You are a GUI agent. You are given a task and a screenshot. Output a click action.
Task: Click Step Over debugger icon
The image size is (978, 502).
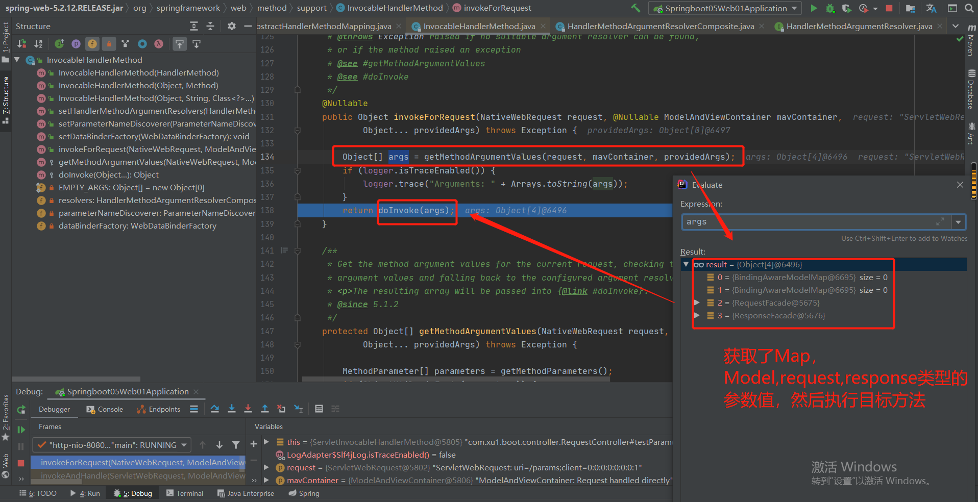(x=215, y=409)
